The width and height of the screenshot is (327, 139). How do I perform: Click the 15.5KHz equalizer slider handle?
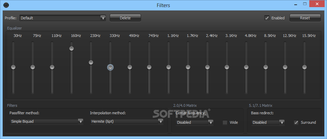tap(305, 67)
